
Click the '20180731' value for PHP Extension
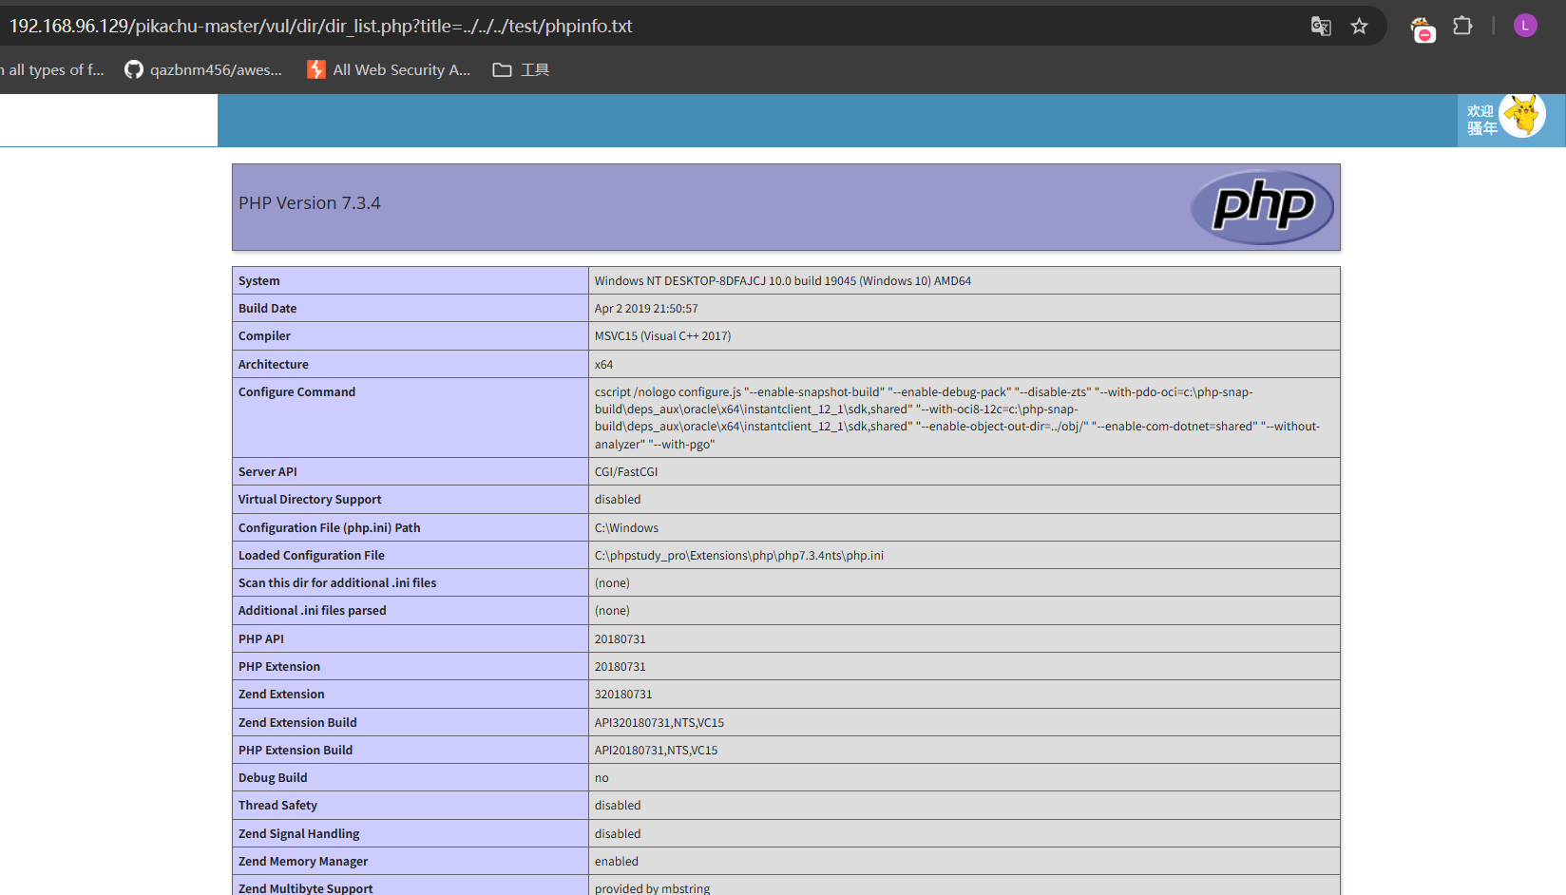[x=621, y=667]
